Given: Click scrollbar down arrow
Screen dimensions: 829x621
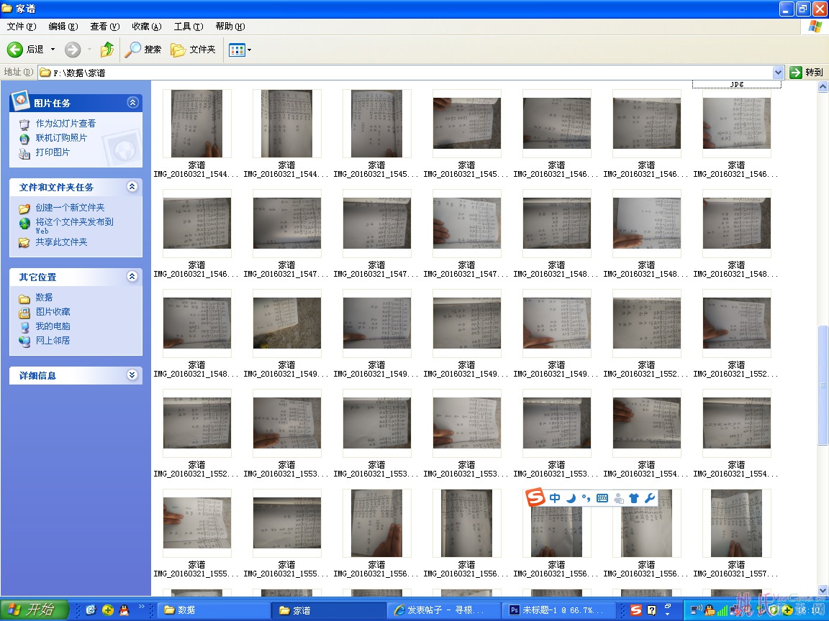Looking at the screenshot, I should tap(823, 590).
